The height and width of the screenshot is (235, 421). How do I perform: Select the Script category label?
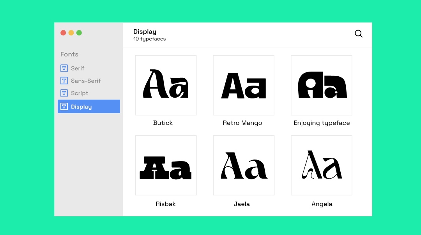pyautogui.click(x=80, y=93)
